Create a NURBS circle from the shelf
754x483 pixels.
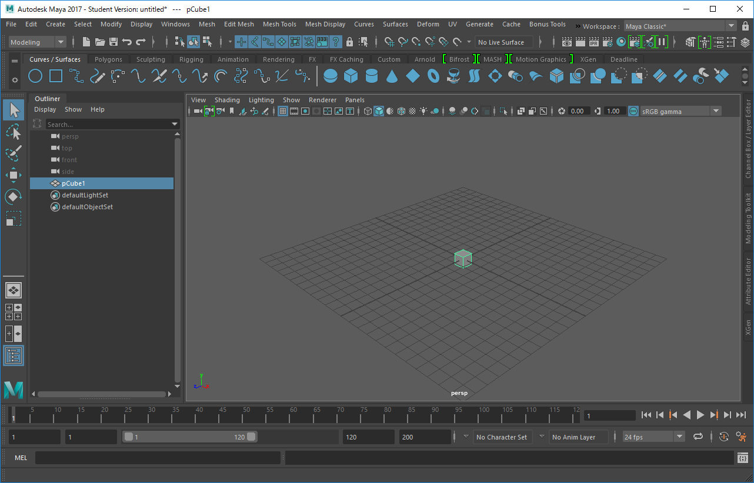[35, 76]
